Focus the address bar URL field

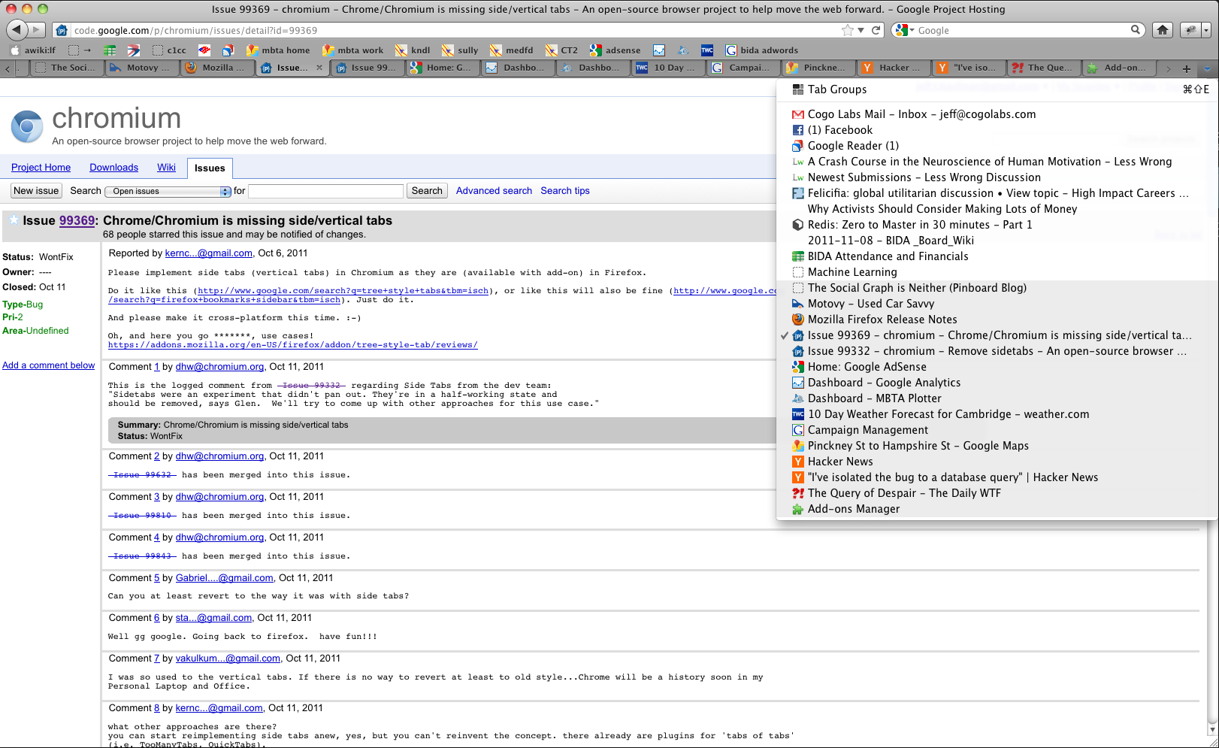(451, 30)
